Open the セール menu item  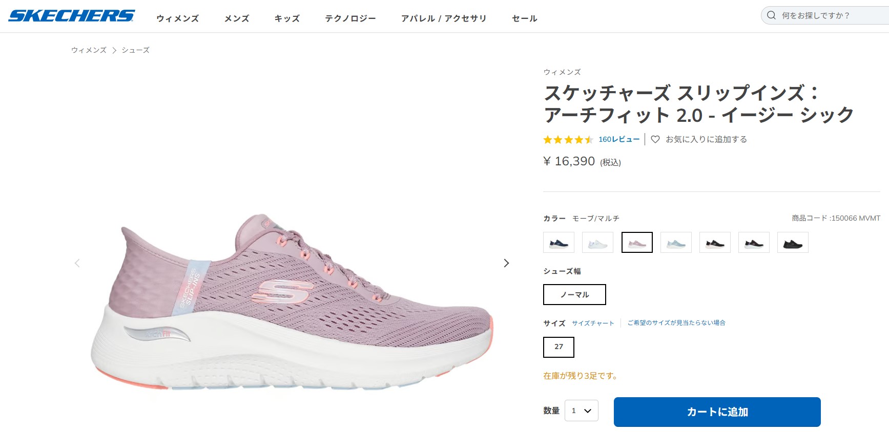coord(524,18)
